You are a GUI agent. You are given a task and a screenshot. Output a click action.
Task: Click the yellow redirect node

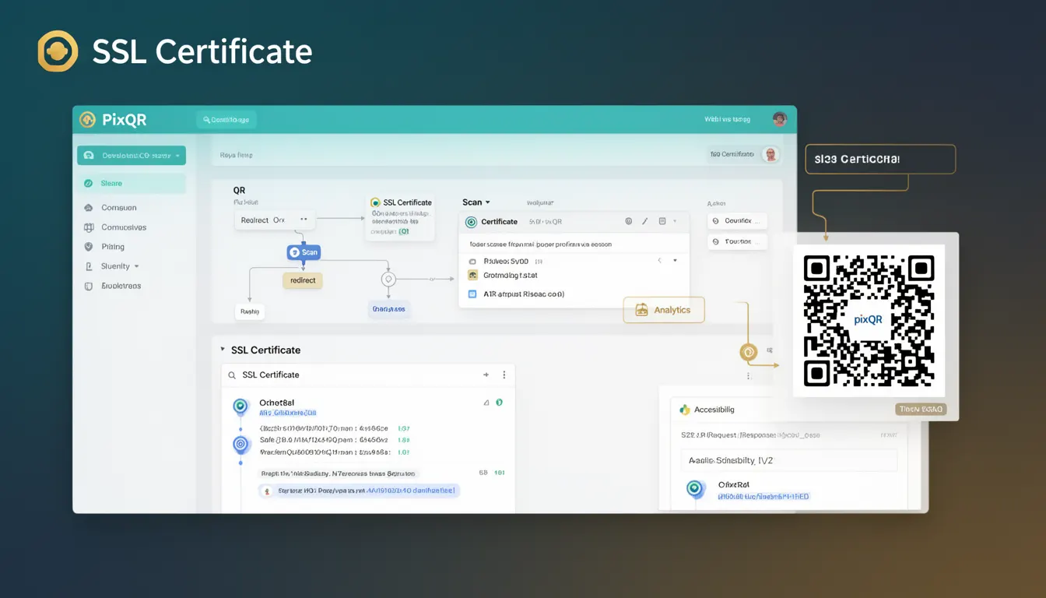[303, 280]
